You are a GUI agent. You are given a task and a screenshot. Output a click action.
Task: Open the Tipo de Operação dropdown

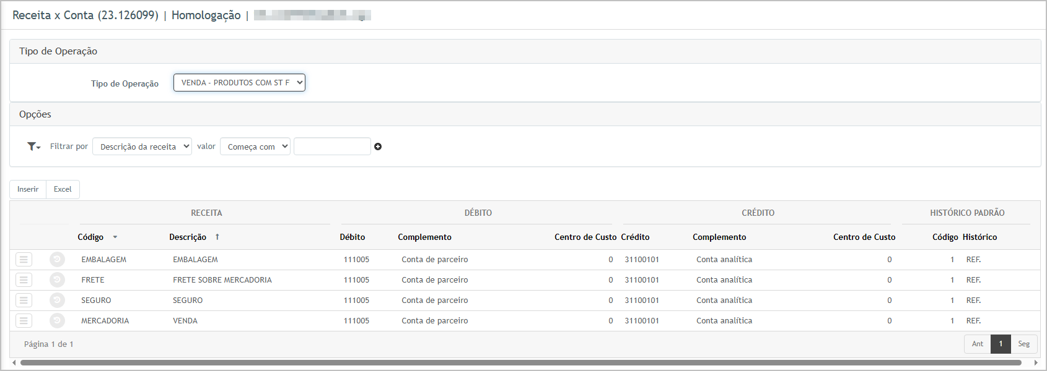point(239,83)
